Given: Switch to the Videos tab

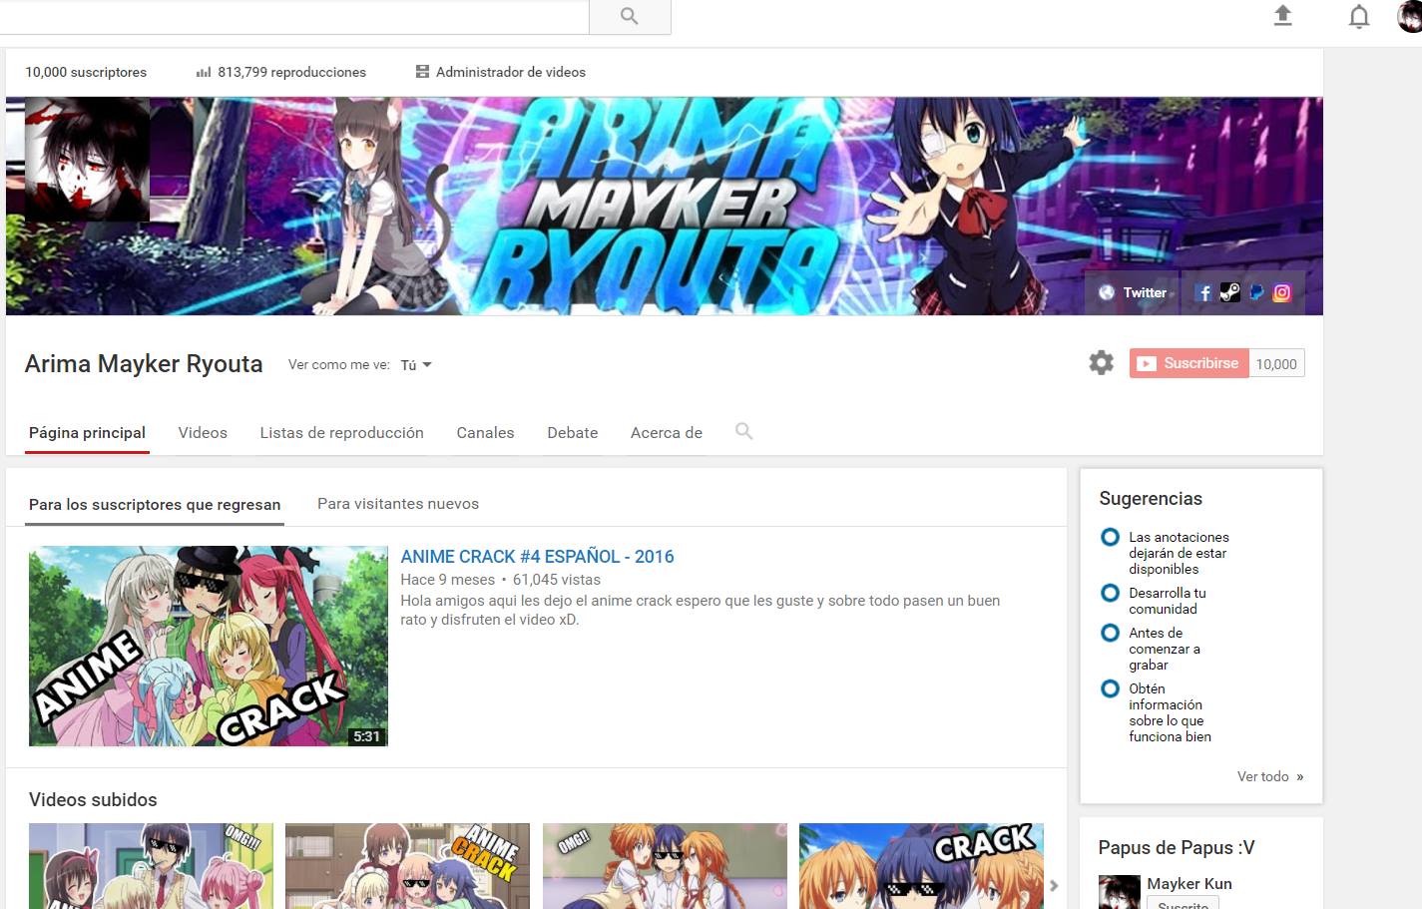Looking at the screenshot, I should 203,433.
